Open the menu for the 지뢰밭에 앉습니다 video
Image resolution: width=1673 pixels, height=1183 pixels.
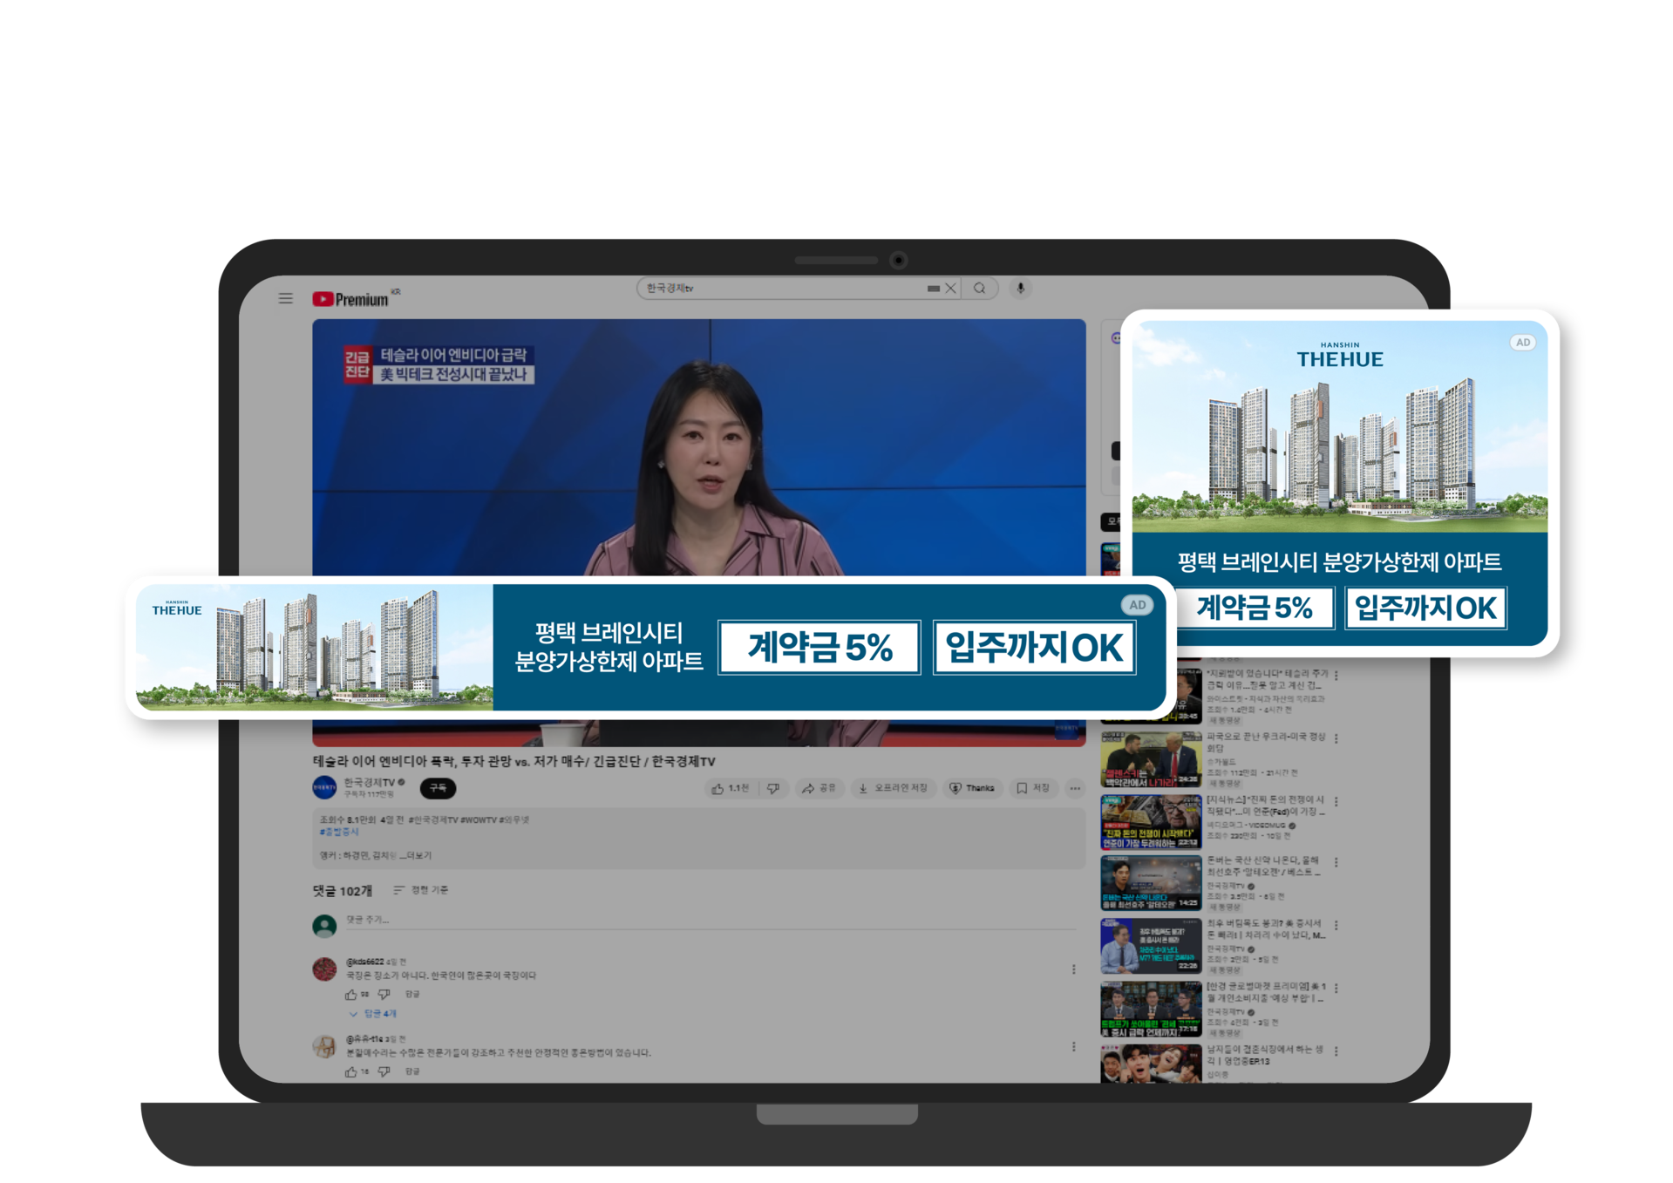pos(1336,676)
